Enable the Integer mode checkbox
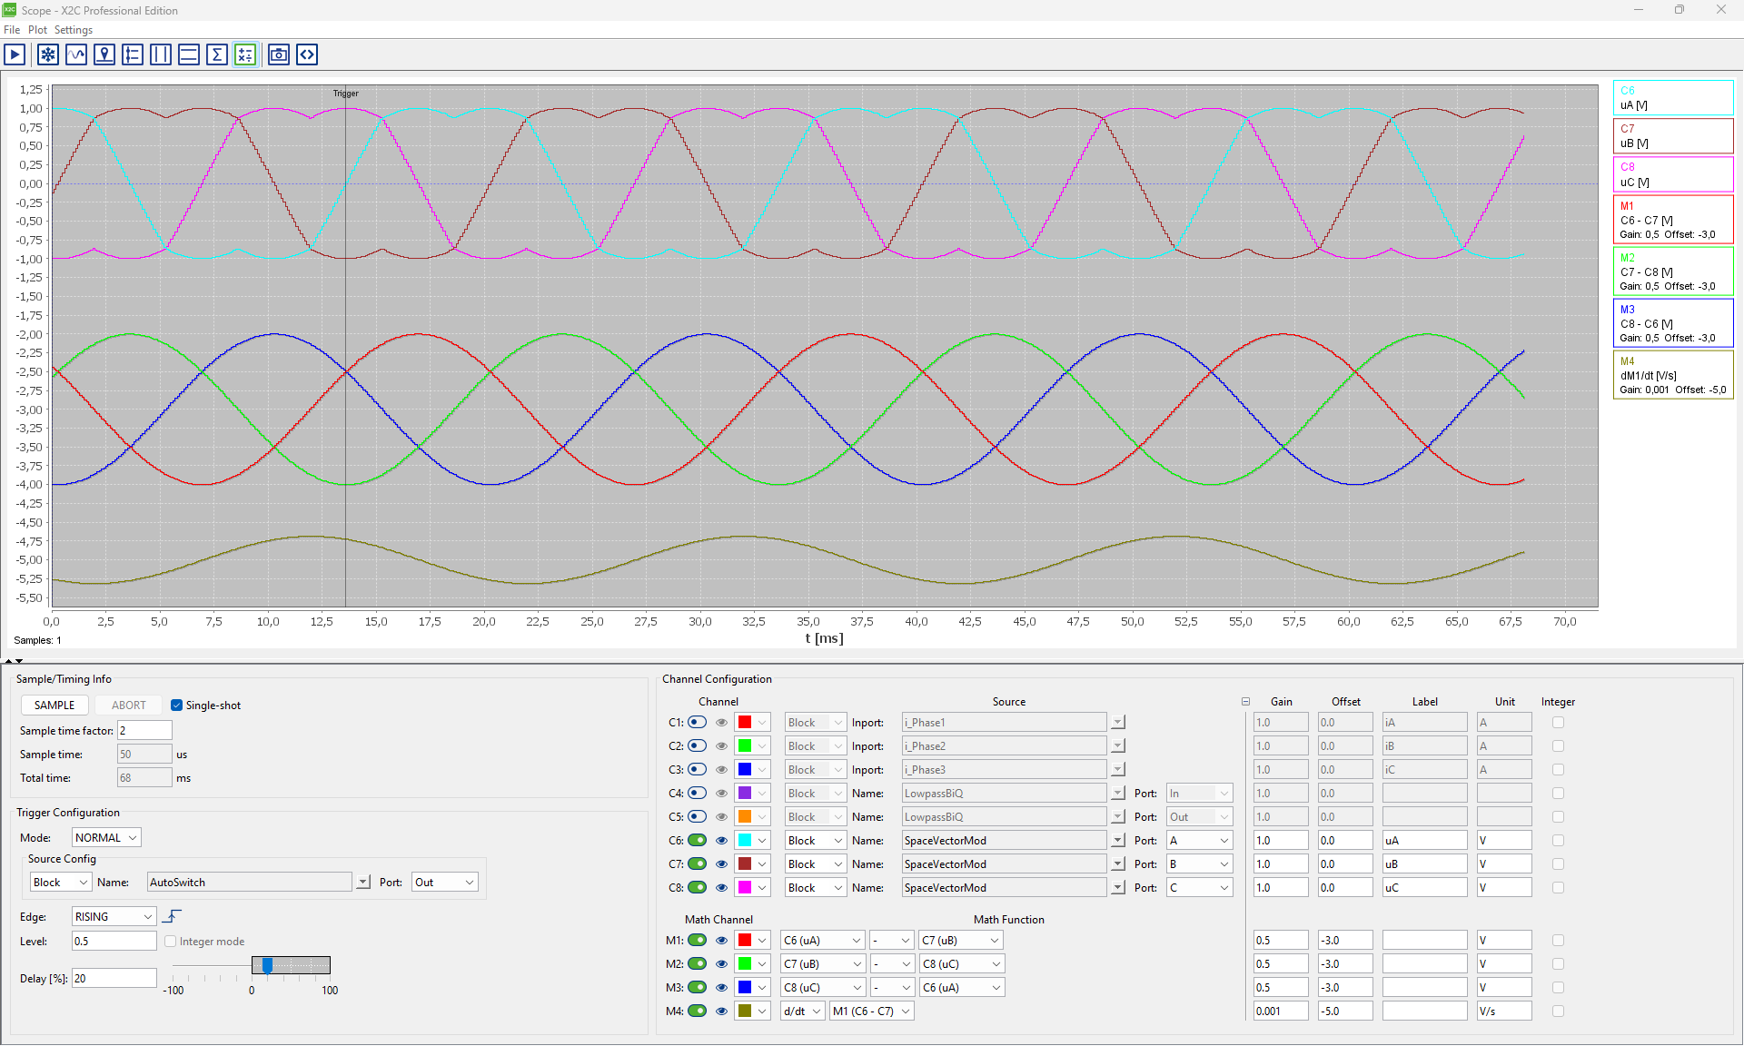Screen dimensions: 1744x1046 (x=171, y=942)
